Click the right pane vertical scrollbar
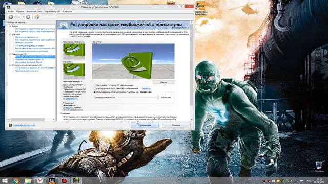This screenshot has width=328, height=184. coord(191,65)
